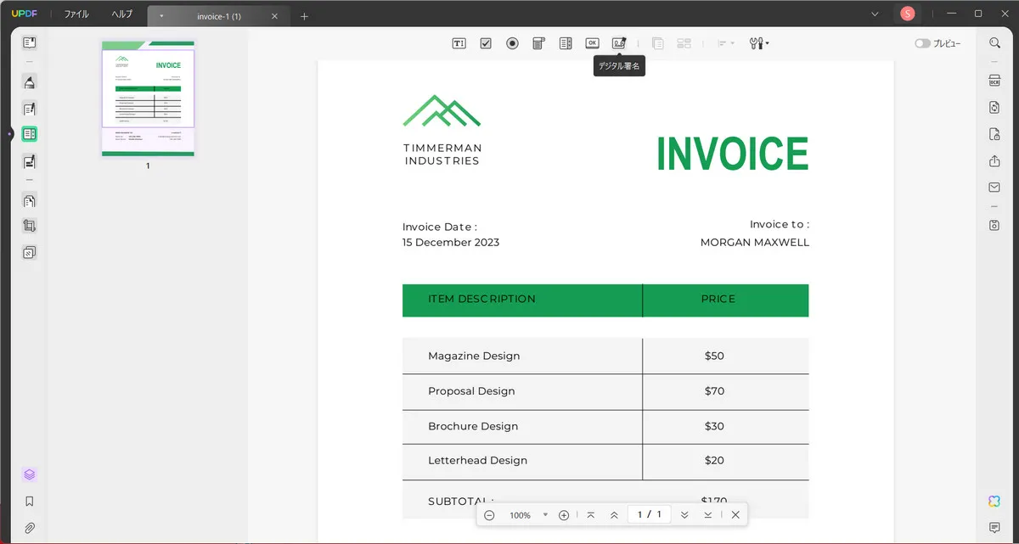This screenshot has height=544, width=1019.
Task: Open the convert PDF icon
Action: (994, 108)
